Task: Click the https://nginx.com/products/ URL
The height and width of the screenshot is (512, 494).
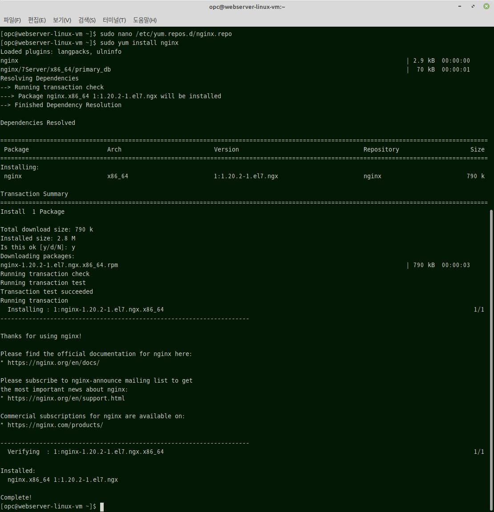Action: (x=55, y=425)
